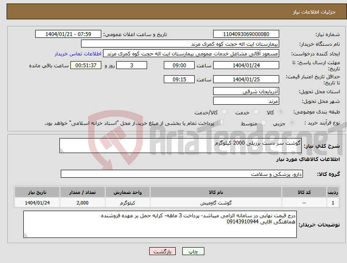
Task: Click the نام کالا column header
Action: 216,192
